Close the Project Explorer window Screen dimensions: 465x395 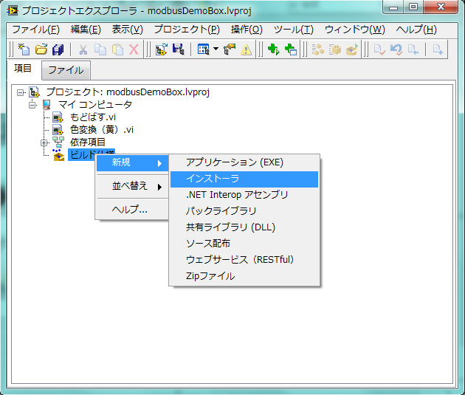tap(441, 7)
